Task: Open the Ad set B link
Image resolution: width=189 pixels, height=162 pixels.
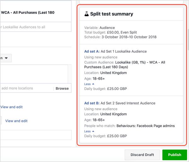Action: point(92,103)
